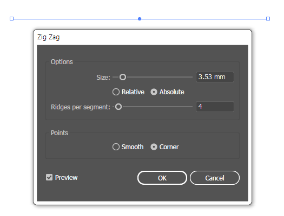
Task: Click the Points group heading
Action: point(60,133)
